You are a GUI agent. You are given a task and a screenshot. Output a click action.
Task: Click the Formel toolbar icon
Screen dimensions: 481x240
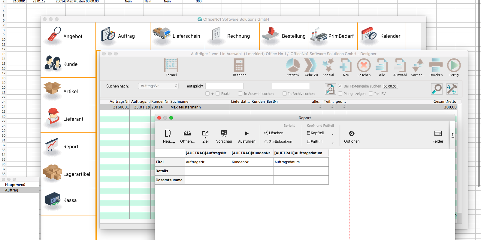click(x=171, y=67)
